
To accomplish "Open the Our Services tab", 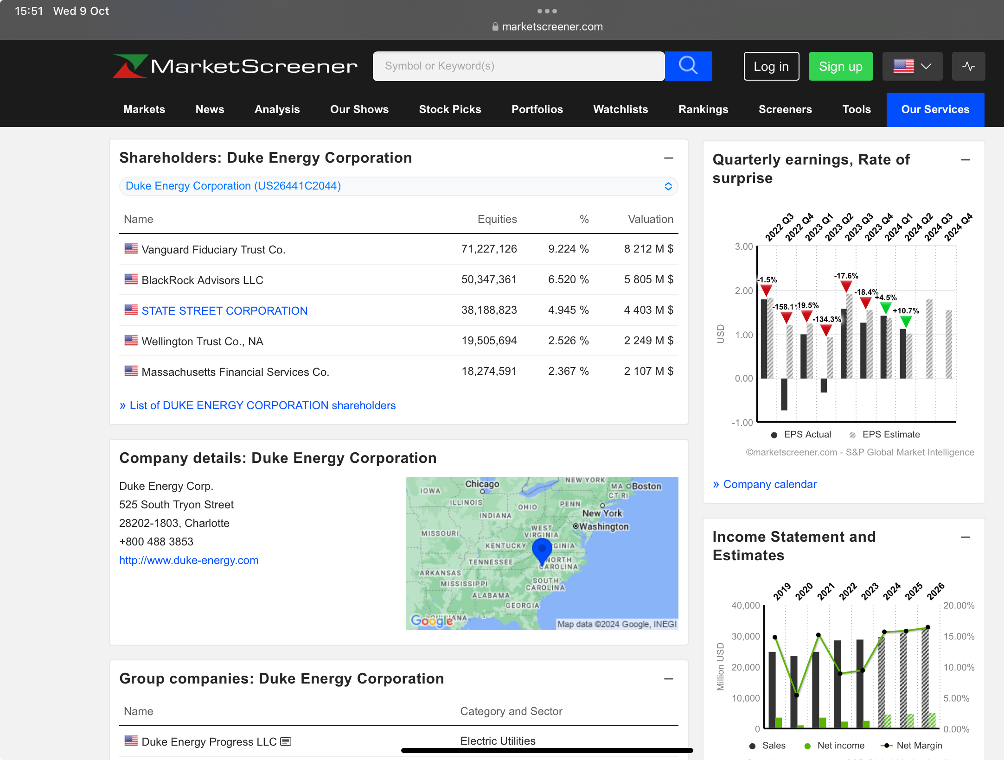I will 935,109.
